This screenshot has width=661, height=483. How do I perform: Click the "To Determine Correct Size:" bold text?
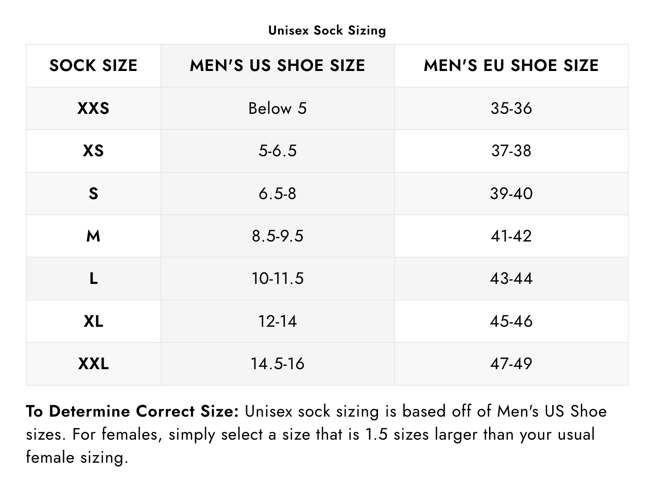tap(132, 411)
